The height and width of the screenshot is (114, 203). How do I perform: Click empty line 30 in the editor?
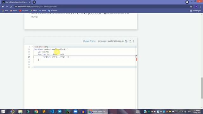tap(84, 65)
